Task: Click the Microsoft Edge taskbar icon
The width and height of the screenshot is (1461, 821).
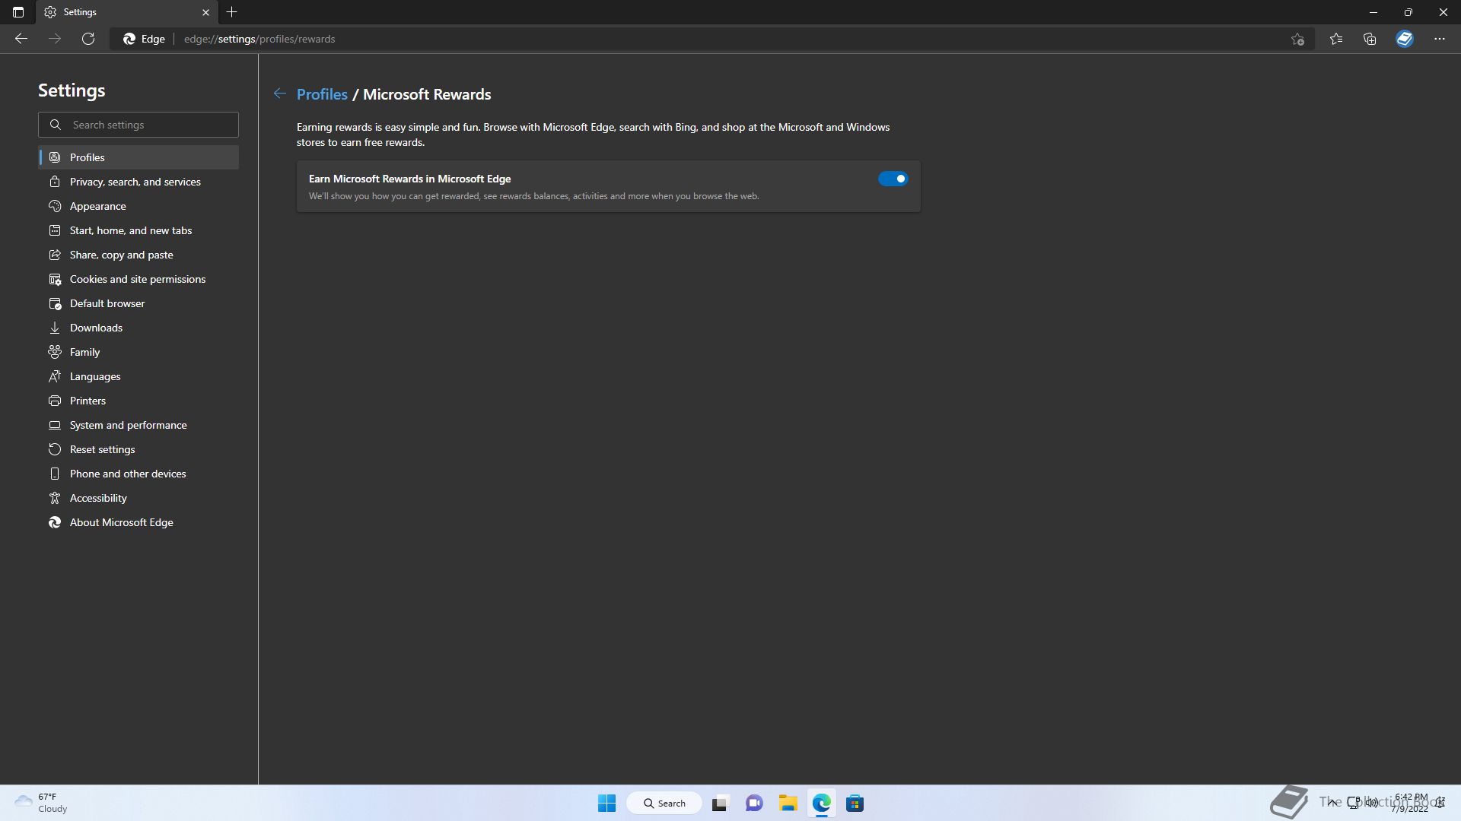Action: coord(821,803)
